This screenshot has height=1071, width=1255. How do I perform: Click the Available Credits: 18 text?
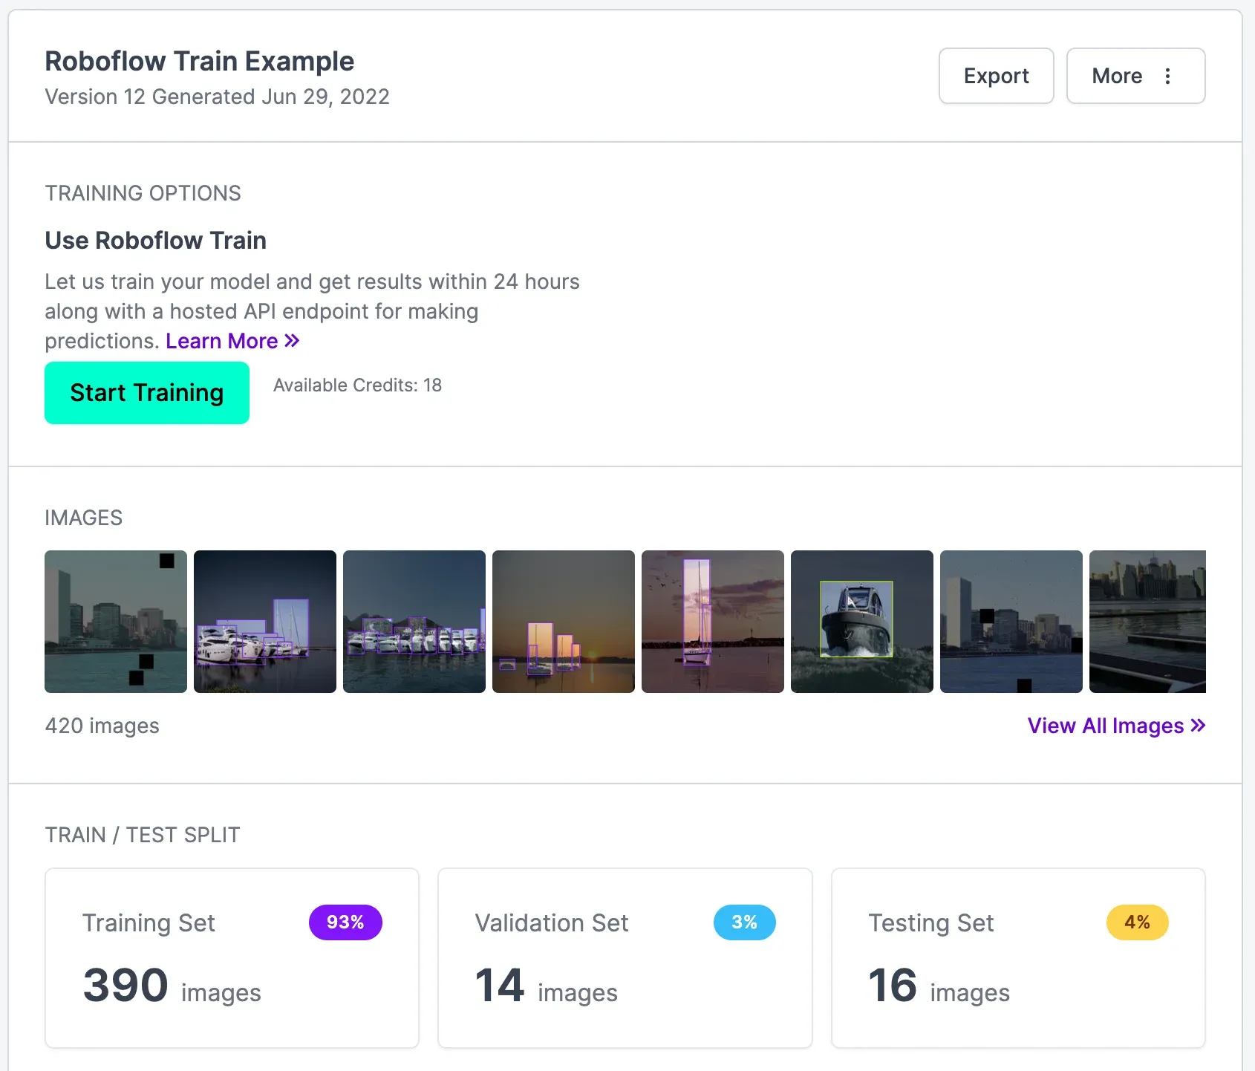pyautogui.click(x=357, y=385)
